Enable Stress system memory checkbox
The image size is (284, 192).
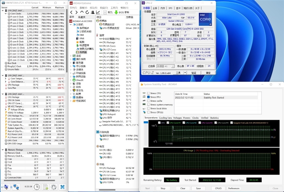click(148, 105)
